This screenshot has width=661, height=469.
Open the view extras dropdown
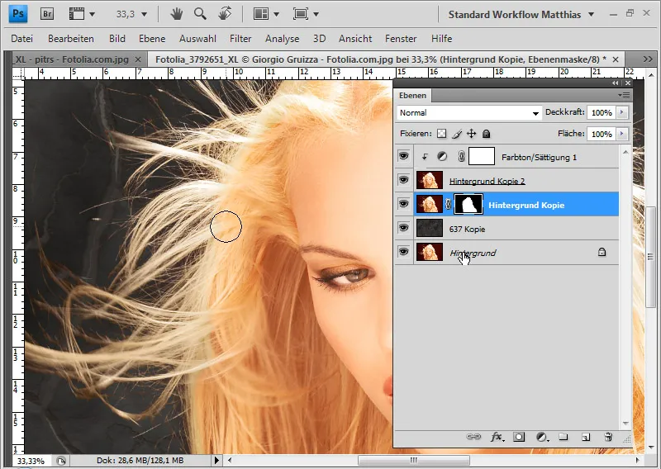click(82, 14)
